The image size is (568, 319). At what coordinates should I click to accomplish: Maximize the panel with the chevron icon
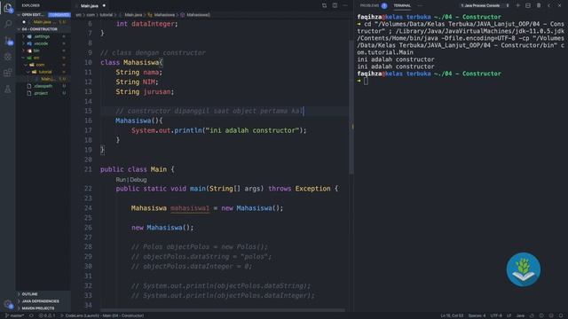pyautogui.click(x=548, y=5)
